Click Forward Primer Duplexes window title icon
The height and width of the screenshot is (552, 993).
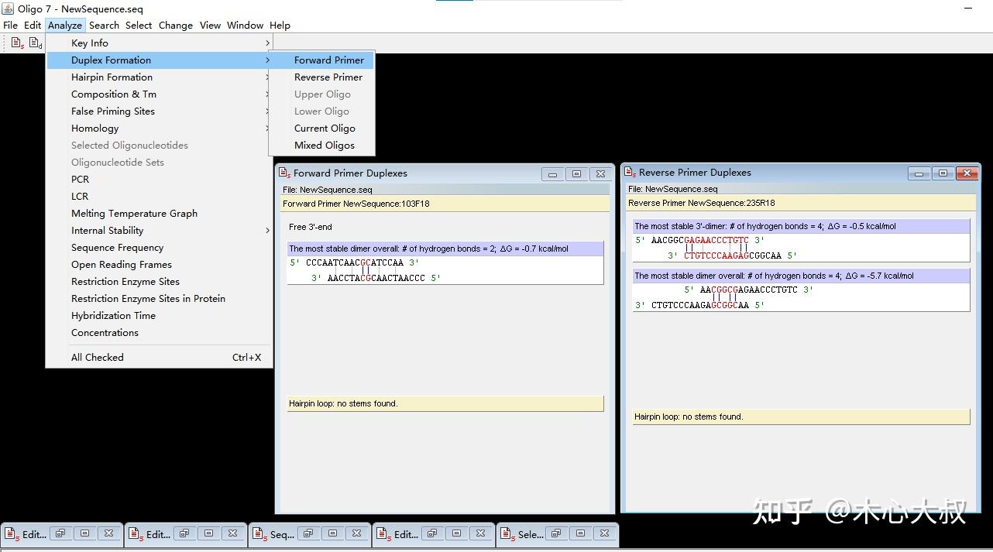coord(284,173)
